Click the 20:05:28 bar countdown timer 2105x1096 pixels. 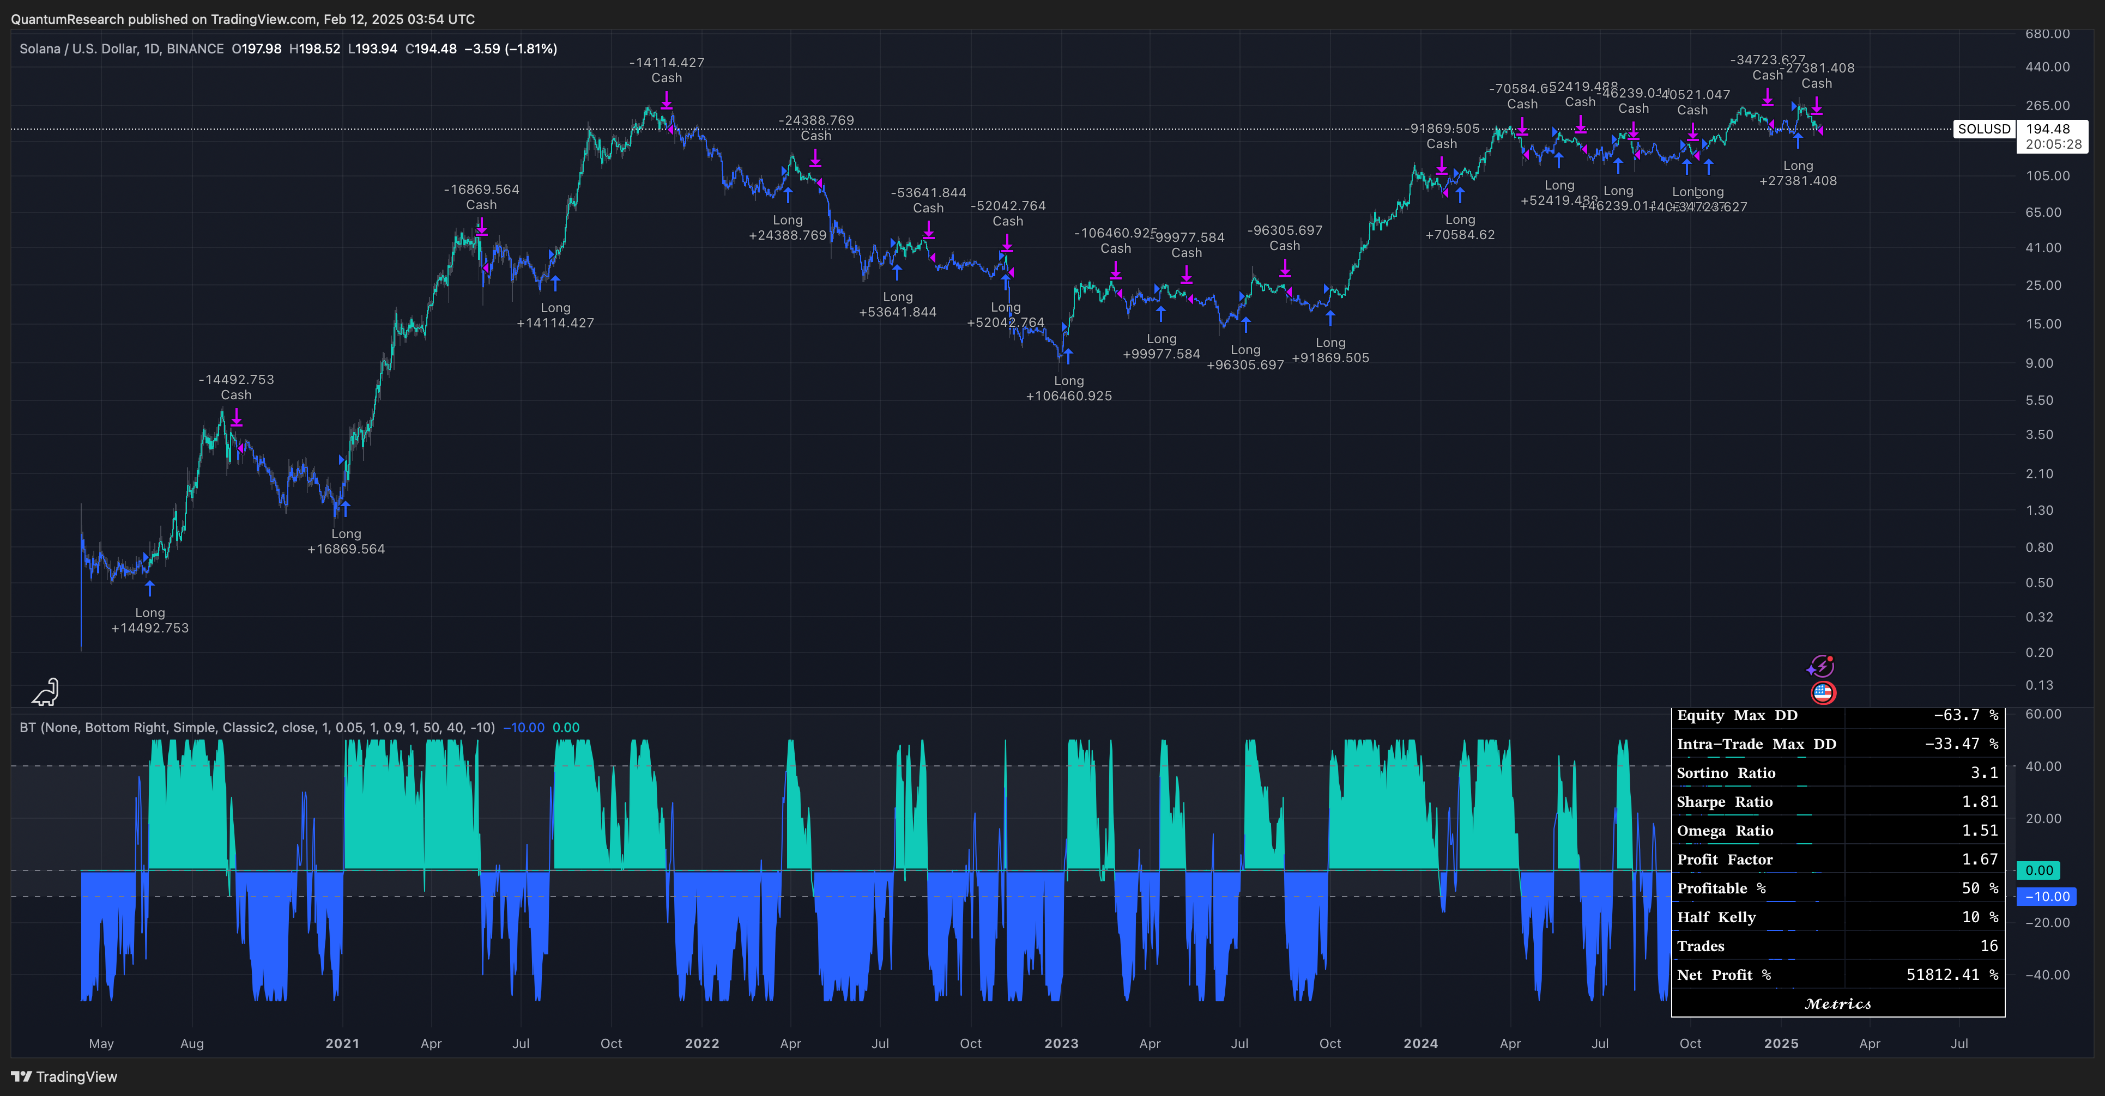[x=2054, y=144]
